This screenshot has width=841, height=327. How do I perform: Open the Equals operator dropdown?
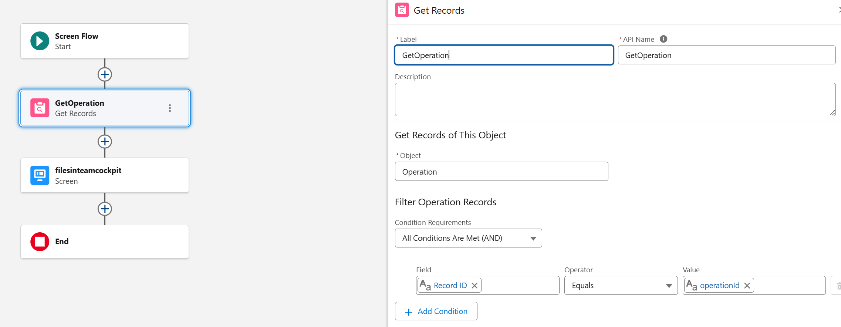pos(621,286)
